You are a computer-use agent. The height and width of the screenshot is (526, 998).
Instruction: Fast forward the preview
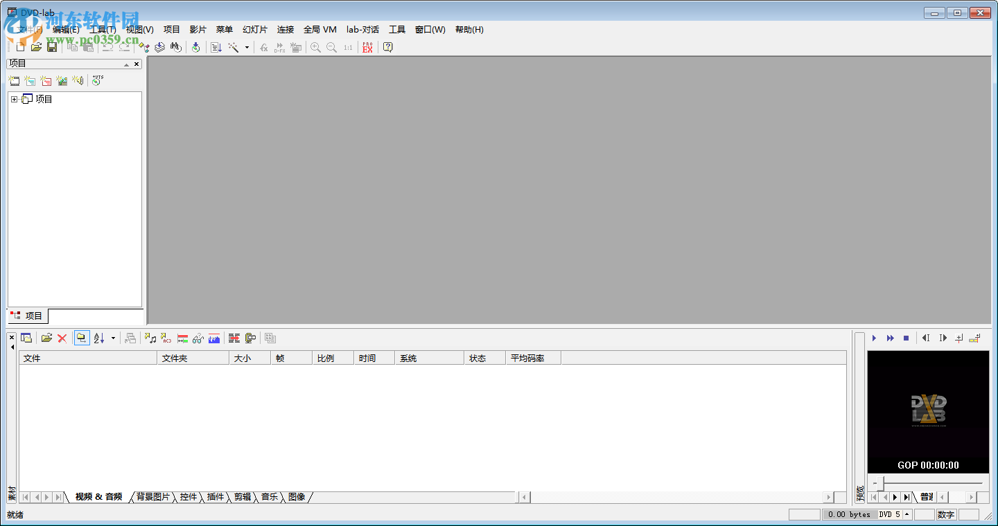(x=891, y=338)
